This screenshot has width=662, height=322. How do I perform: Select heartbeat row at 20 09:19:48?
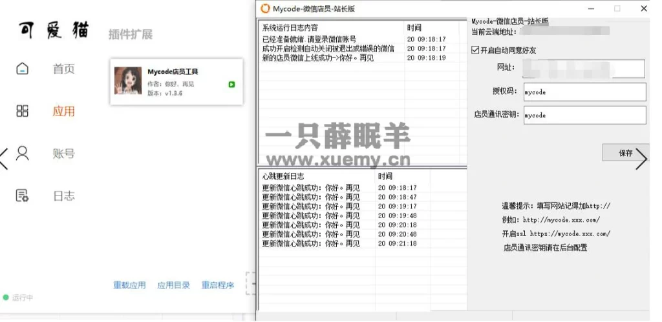[x=339, y=216]
